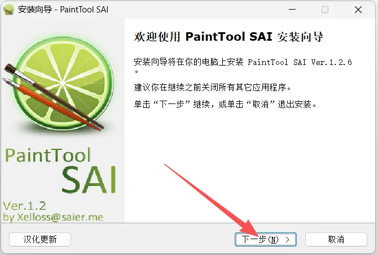Click the lime installer icon in title bar
This screenshot has width=378, height=255.
[8, 10]
